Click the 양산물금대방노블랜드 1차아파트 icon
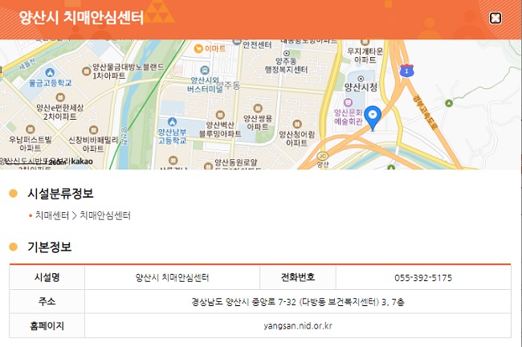 coord(86,71)
